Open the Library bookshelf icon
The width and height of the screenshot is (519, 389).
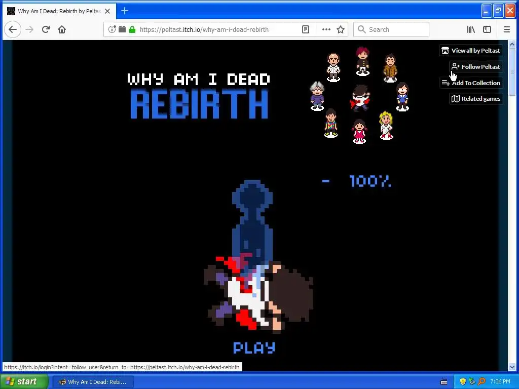pos(471,29)
